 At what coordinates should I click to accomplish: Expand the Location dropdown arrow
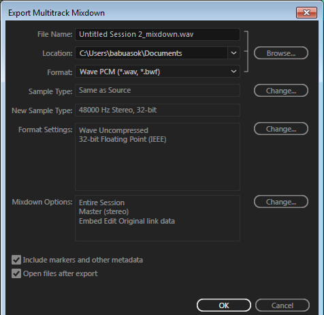click(x=233, y=53)
